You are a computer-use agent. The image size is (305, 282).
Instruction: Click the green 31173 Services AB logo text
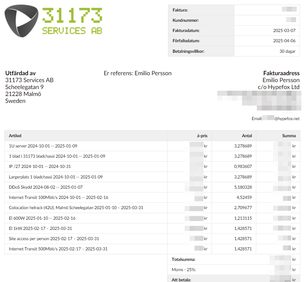click(72, 21)
